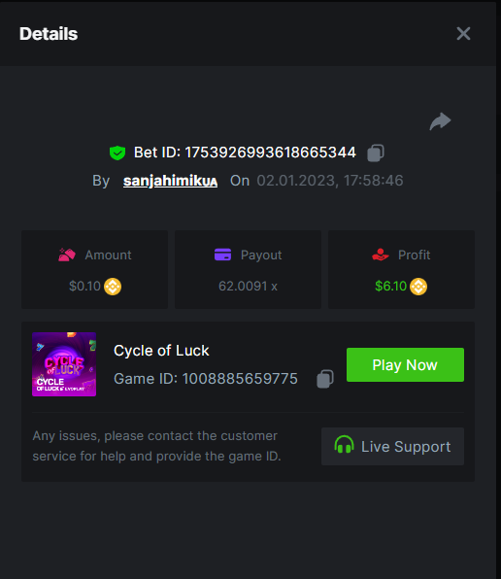Click the Amount coin icon
The image size is (501, 579).
click(113, 287)
